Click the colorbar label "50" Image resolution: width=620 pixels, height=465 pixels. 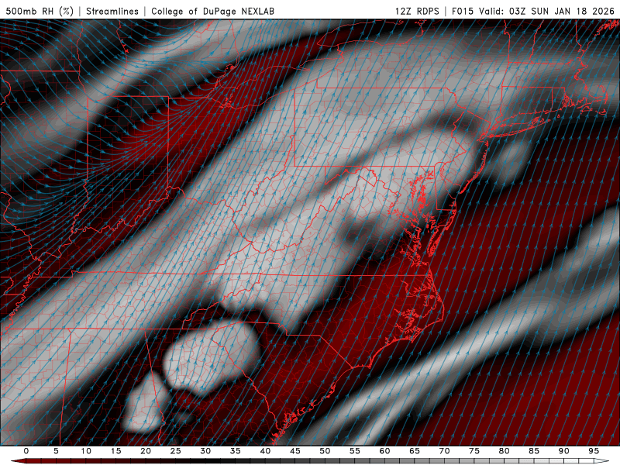coord(325,451)
